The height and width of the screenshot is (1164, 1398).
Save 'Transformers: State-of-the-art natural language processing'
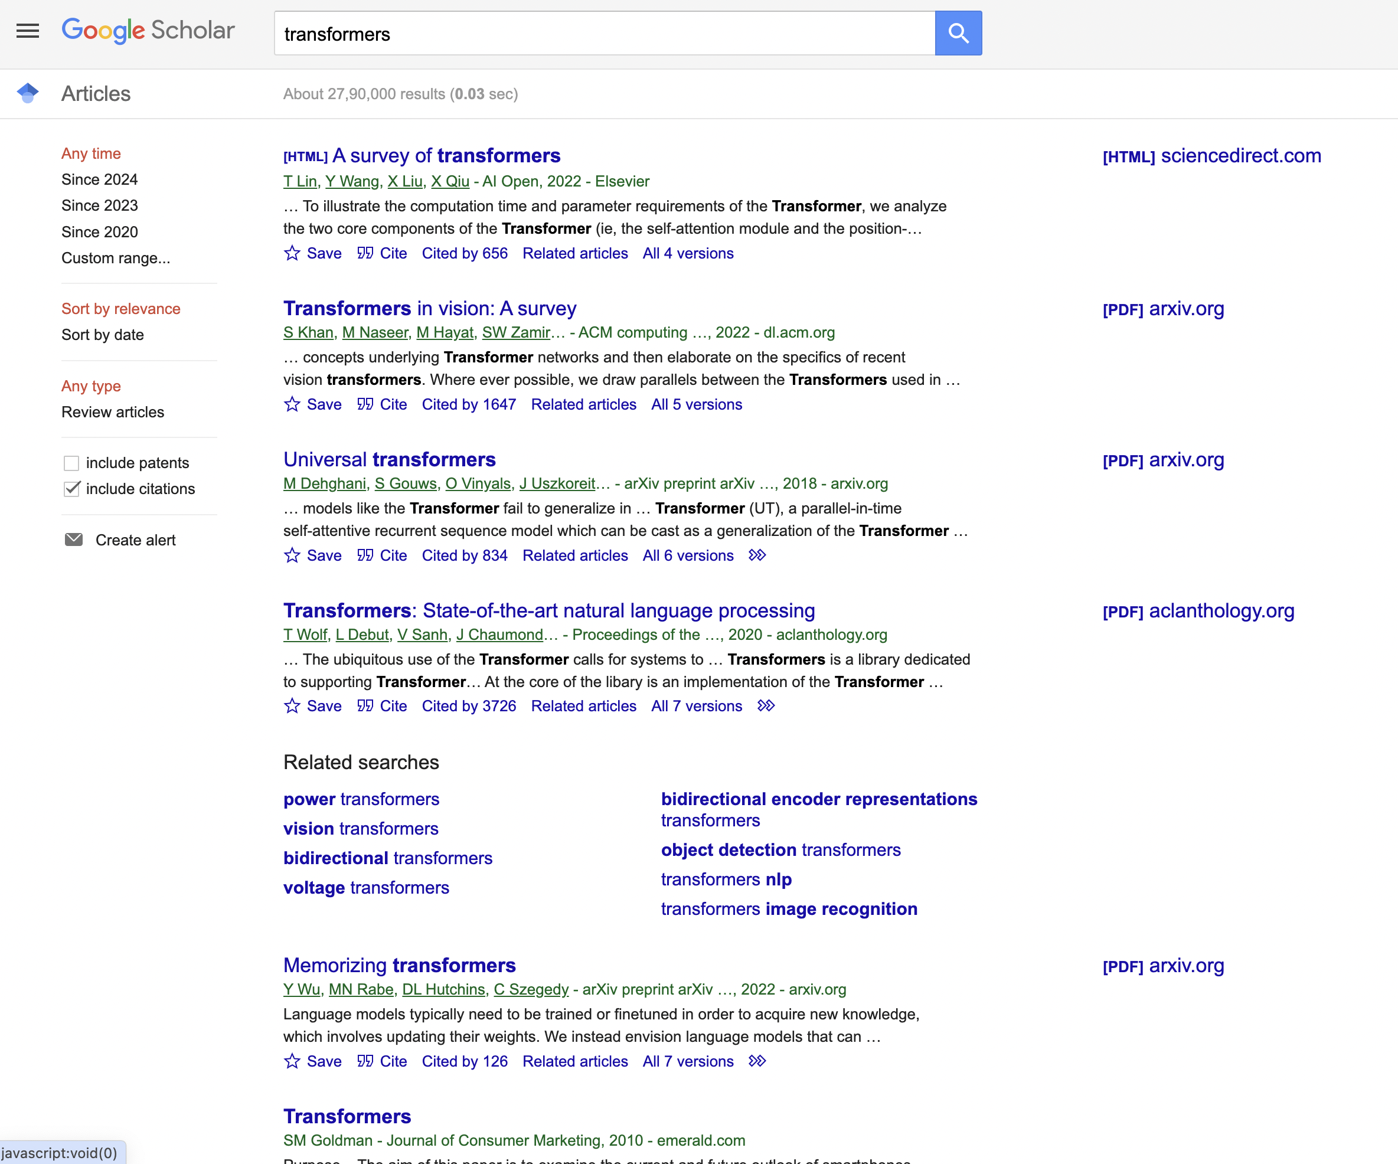pyautogui.click(x=312, y=706)
